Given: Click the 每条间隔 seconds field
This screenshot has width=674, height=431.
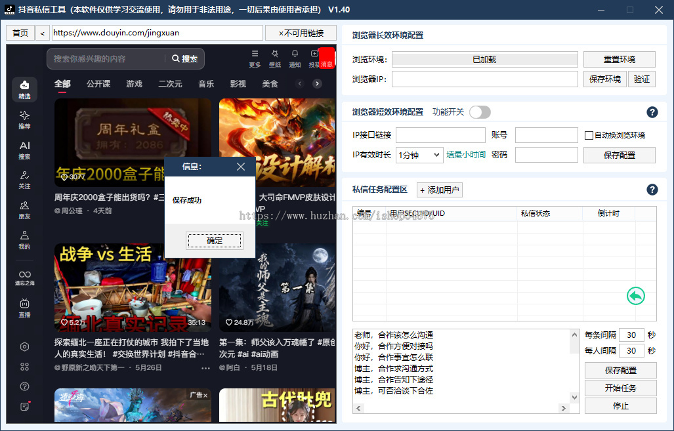Looking at the screenshot, I should pyautogui.click(x=631, y=335).
